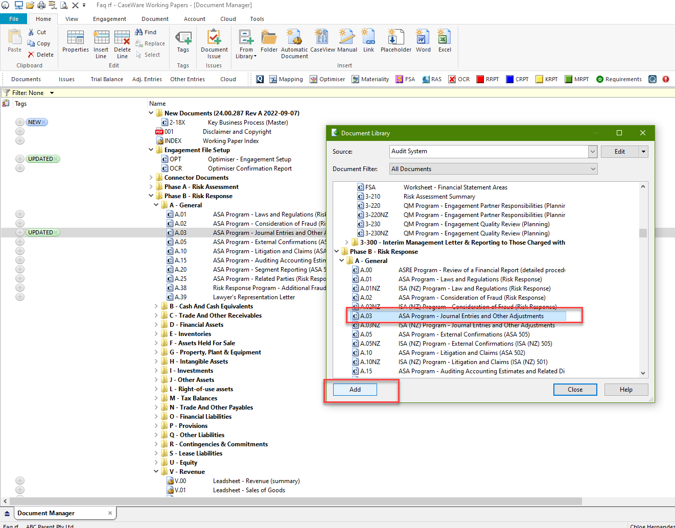675x528 pixels.
Task: Click Edit next to the Source field
Action: tap(620, 152)
